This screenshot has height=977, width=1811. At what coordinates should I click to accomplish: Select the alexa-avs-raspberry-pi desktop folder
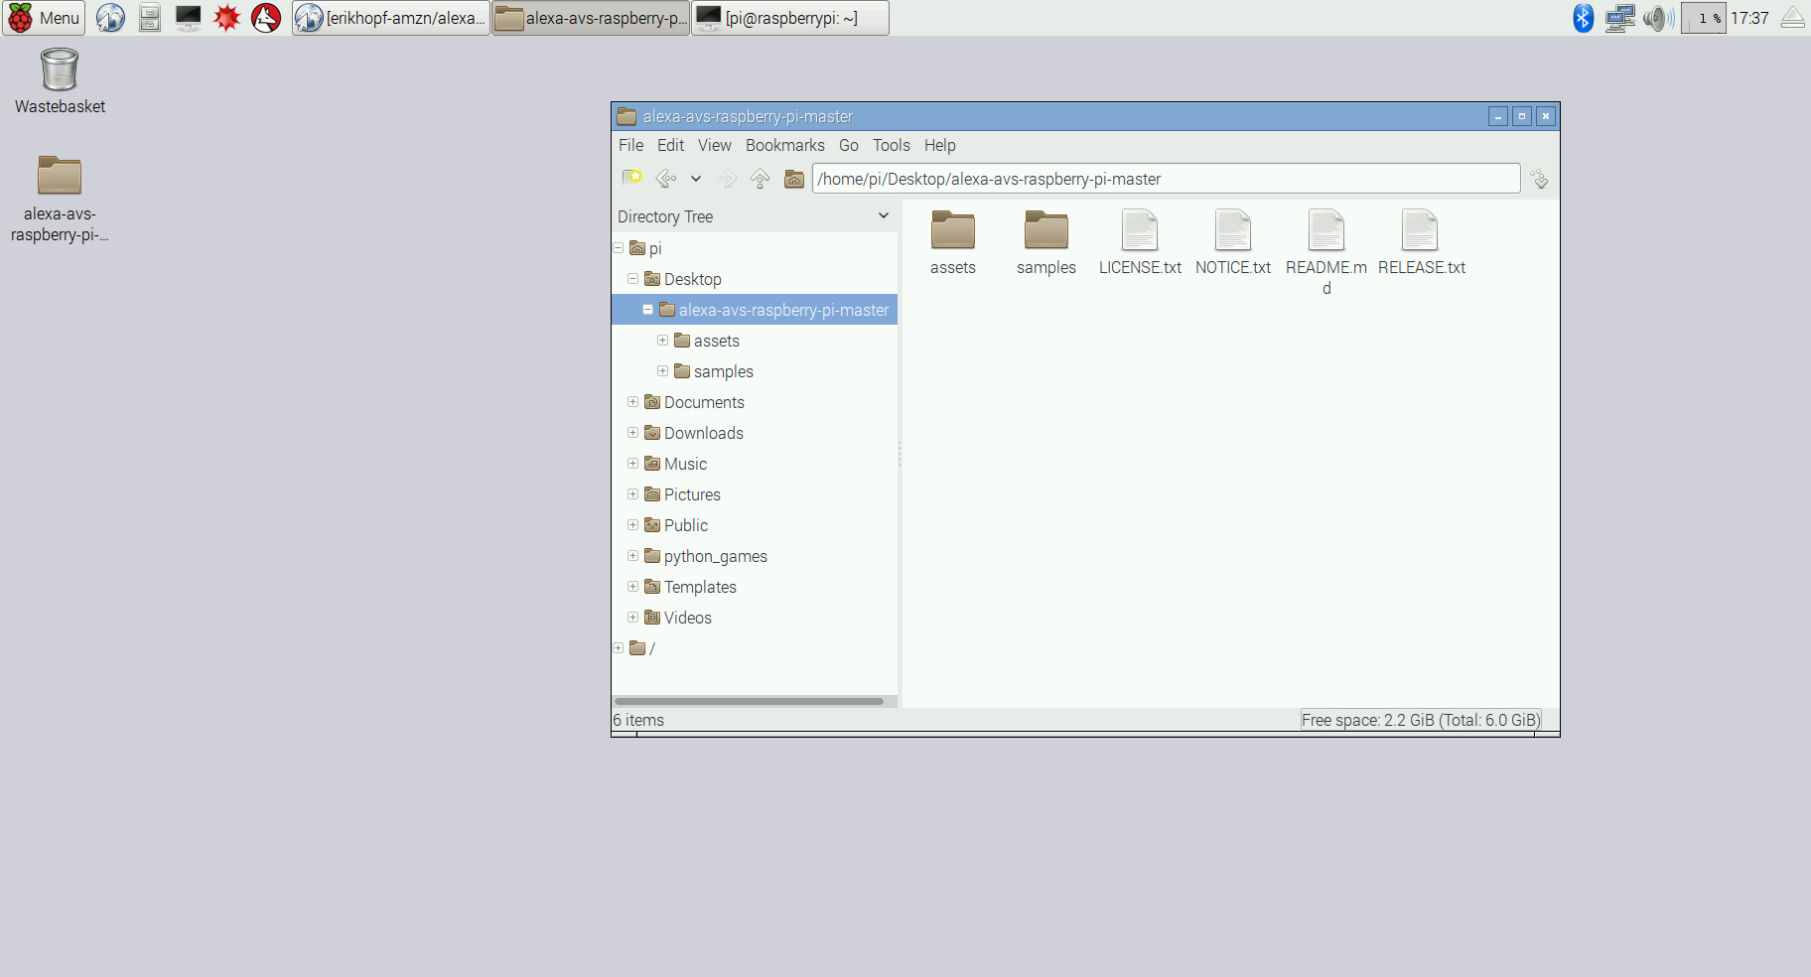pyautogui.click(x=60, y=199)
